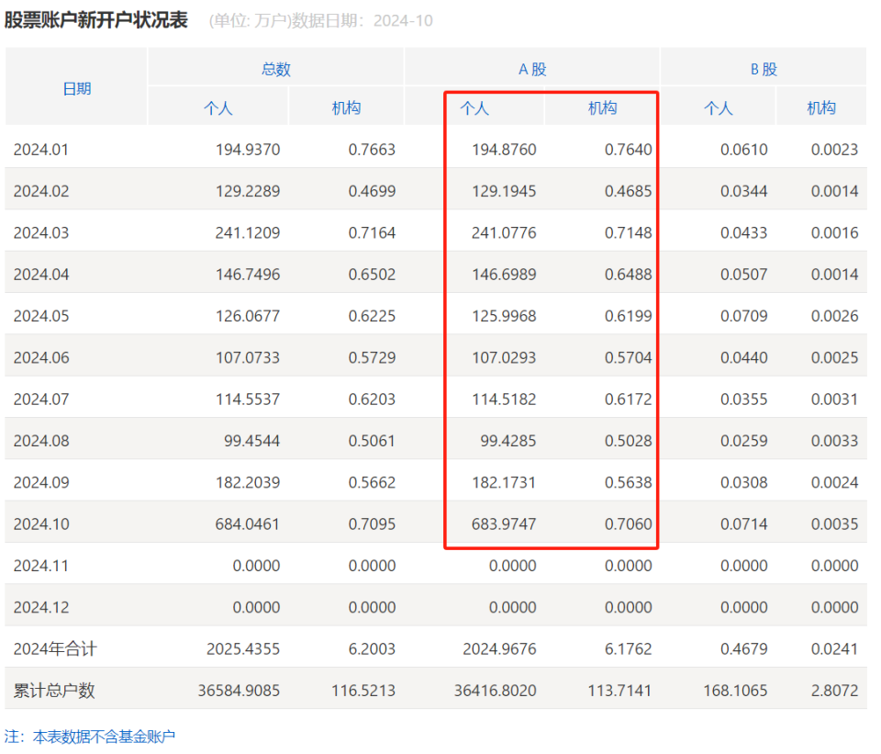Open the note 本表数据不含基金账户

[x=104, y=737]
